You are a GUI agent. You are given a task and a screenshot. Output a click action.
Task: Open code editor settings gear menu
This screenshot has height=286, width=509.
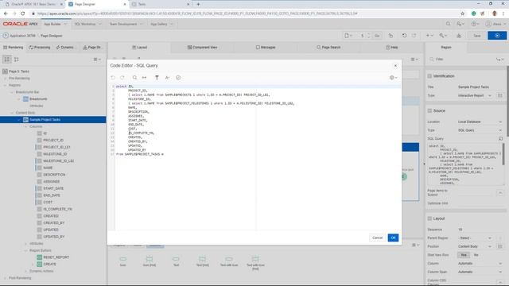(x=393, y=78)
